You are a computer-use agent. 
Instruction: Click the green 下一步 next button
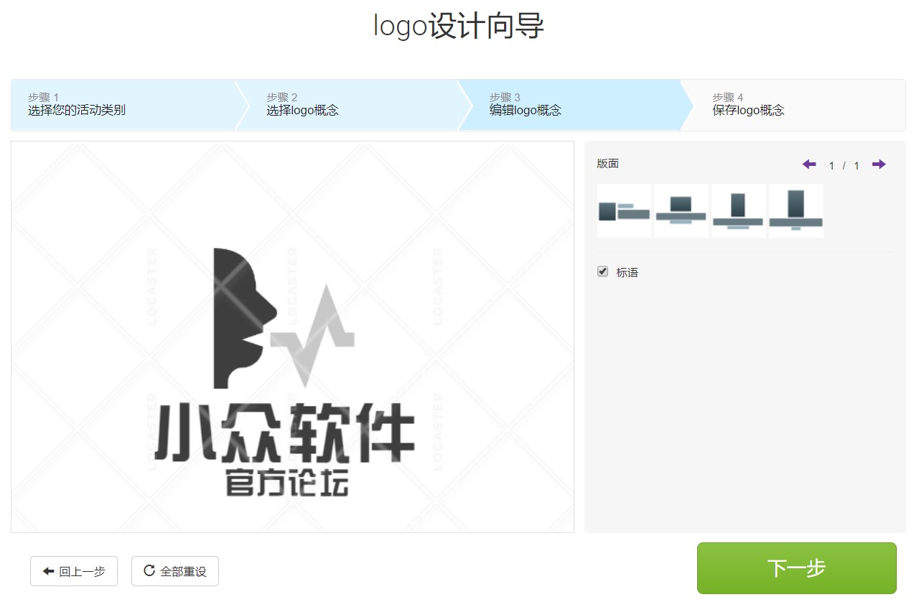click(797, 568)
